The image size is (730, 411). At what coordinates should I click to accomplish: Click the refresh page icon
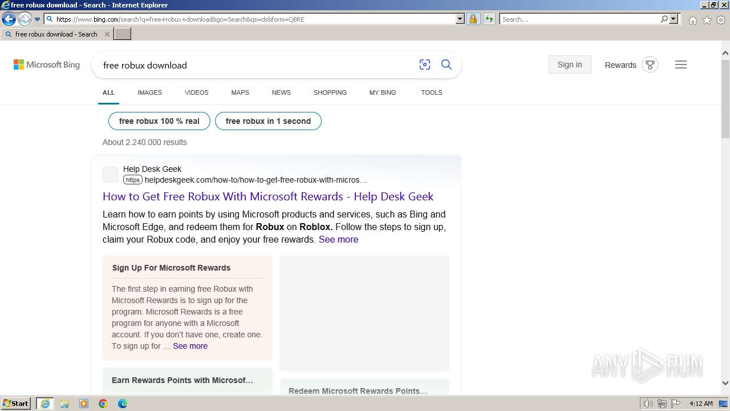(x=489, y=19)
